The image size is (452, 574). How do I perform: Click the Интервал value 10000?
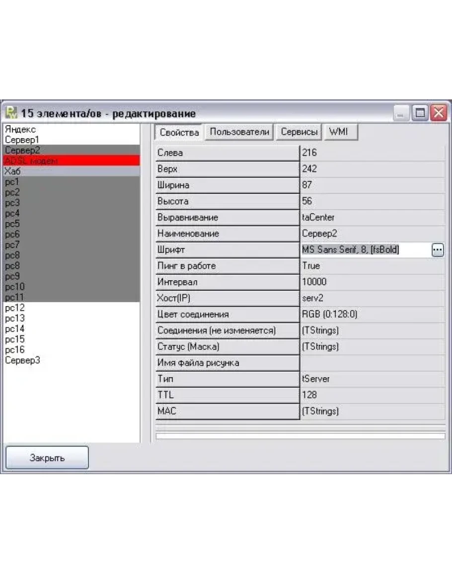click(372, 282)
